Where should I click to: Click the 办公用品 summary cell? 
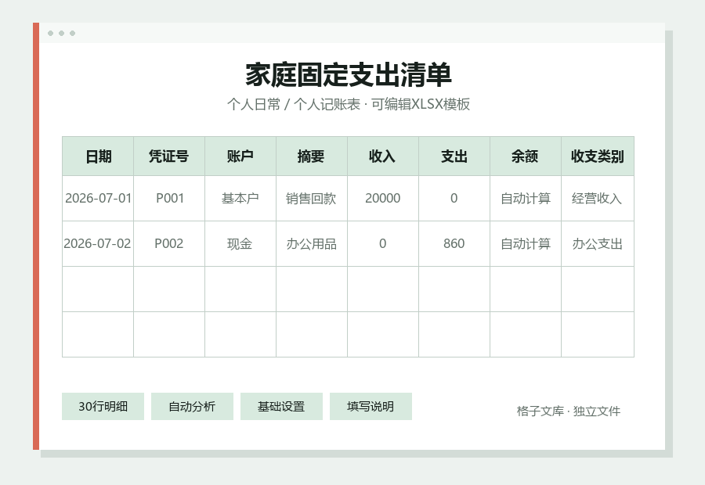[312, 244]
